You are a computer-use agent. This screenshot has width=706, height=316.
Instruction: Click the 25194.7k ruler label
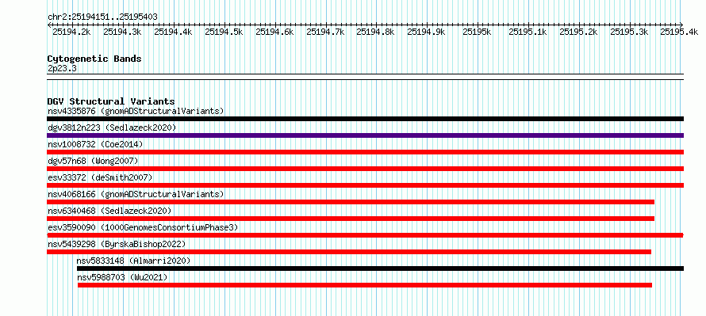pyautogui.click(x=325, y=32)
